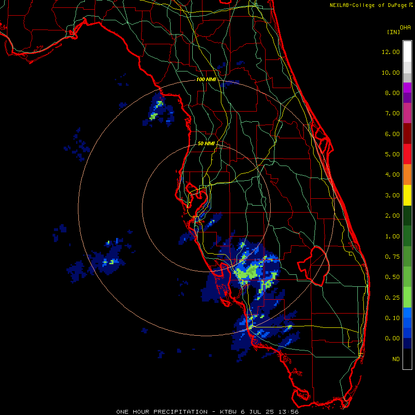
Task: Select the black ND swatch in legend
Action: (407, 359)
